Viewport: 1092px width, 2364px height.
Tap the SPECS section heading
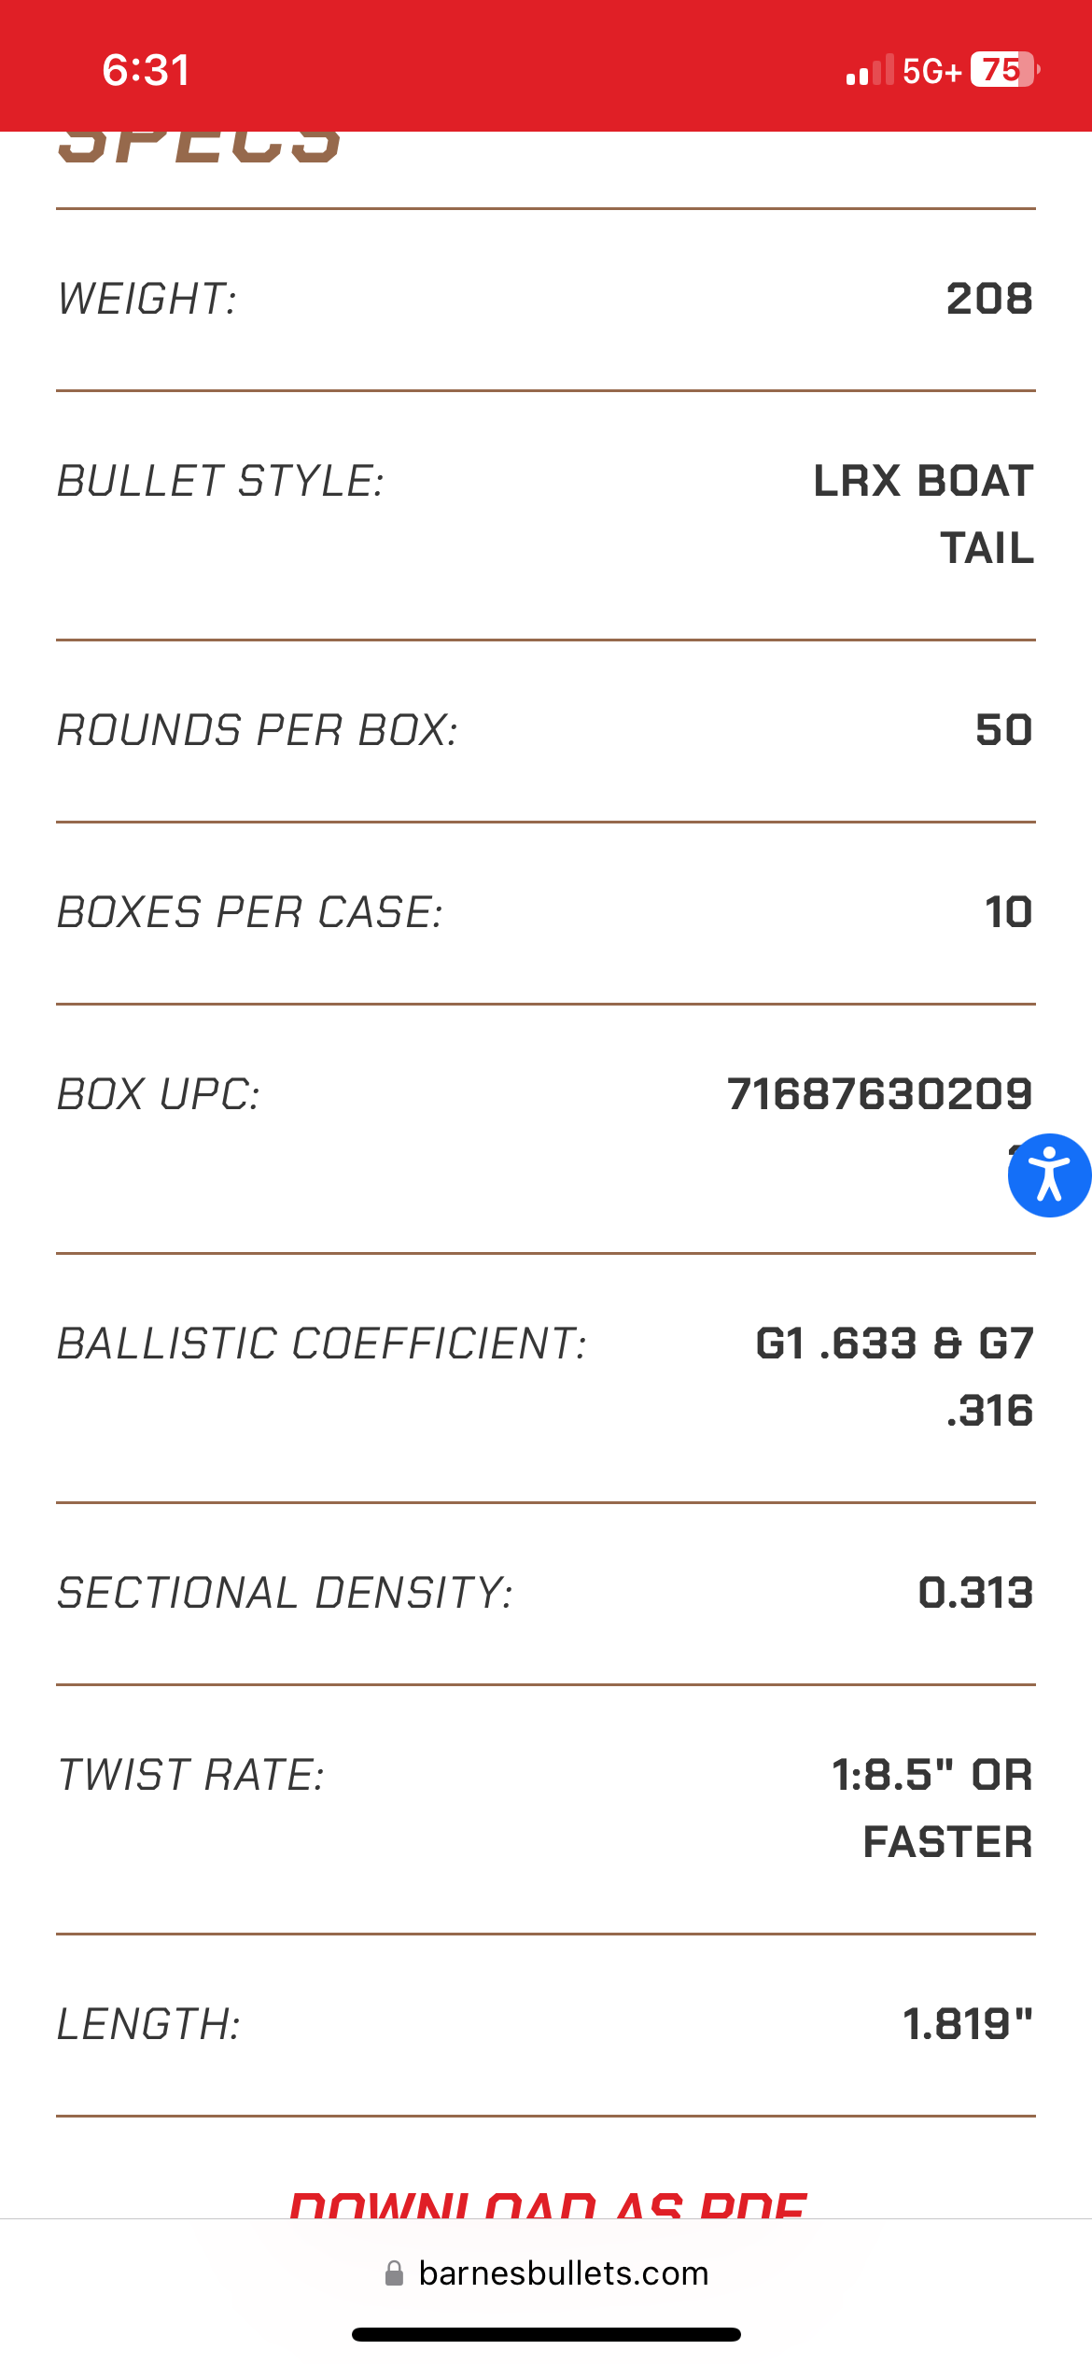pos(200,148)
